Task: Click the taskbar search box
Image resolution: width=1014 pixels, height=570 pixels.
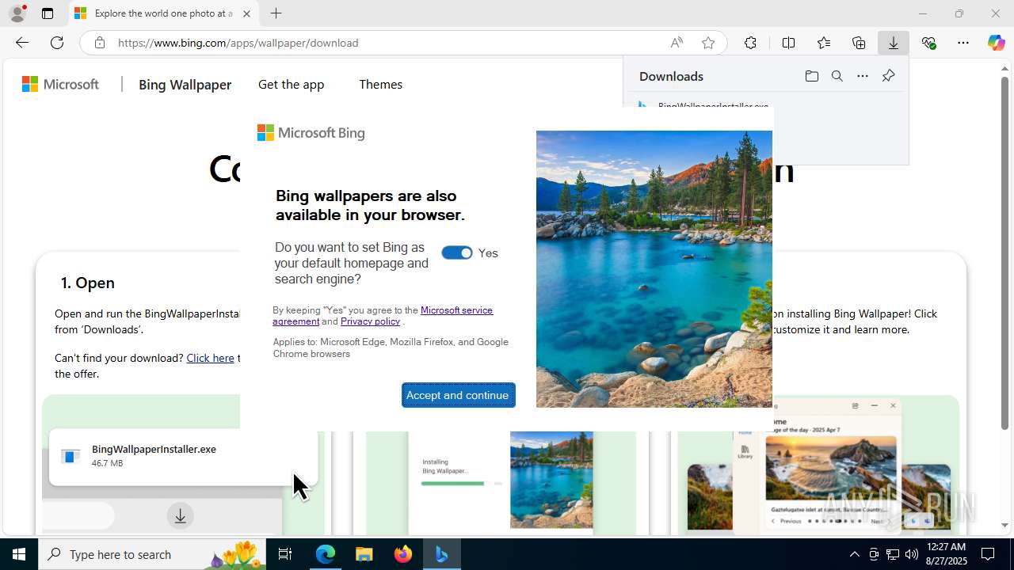Action: (x=152, y=554)
